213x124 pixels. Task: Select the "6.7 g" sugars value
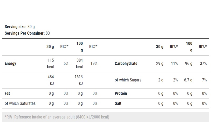point(188,80)
